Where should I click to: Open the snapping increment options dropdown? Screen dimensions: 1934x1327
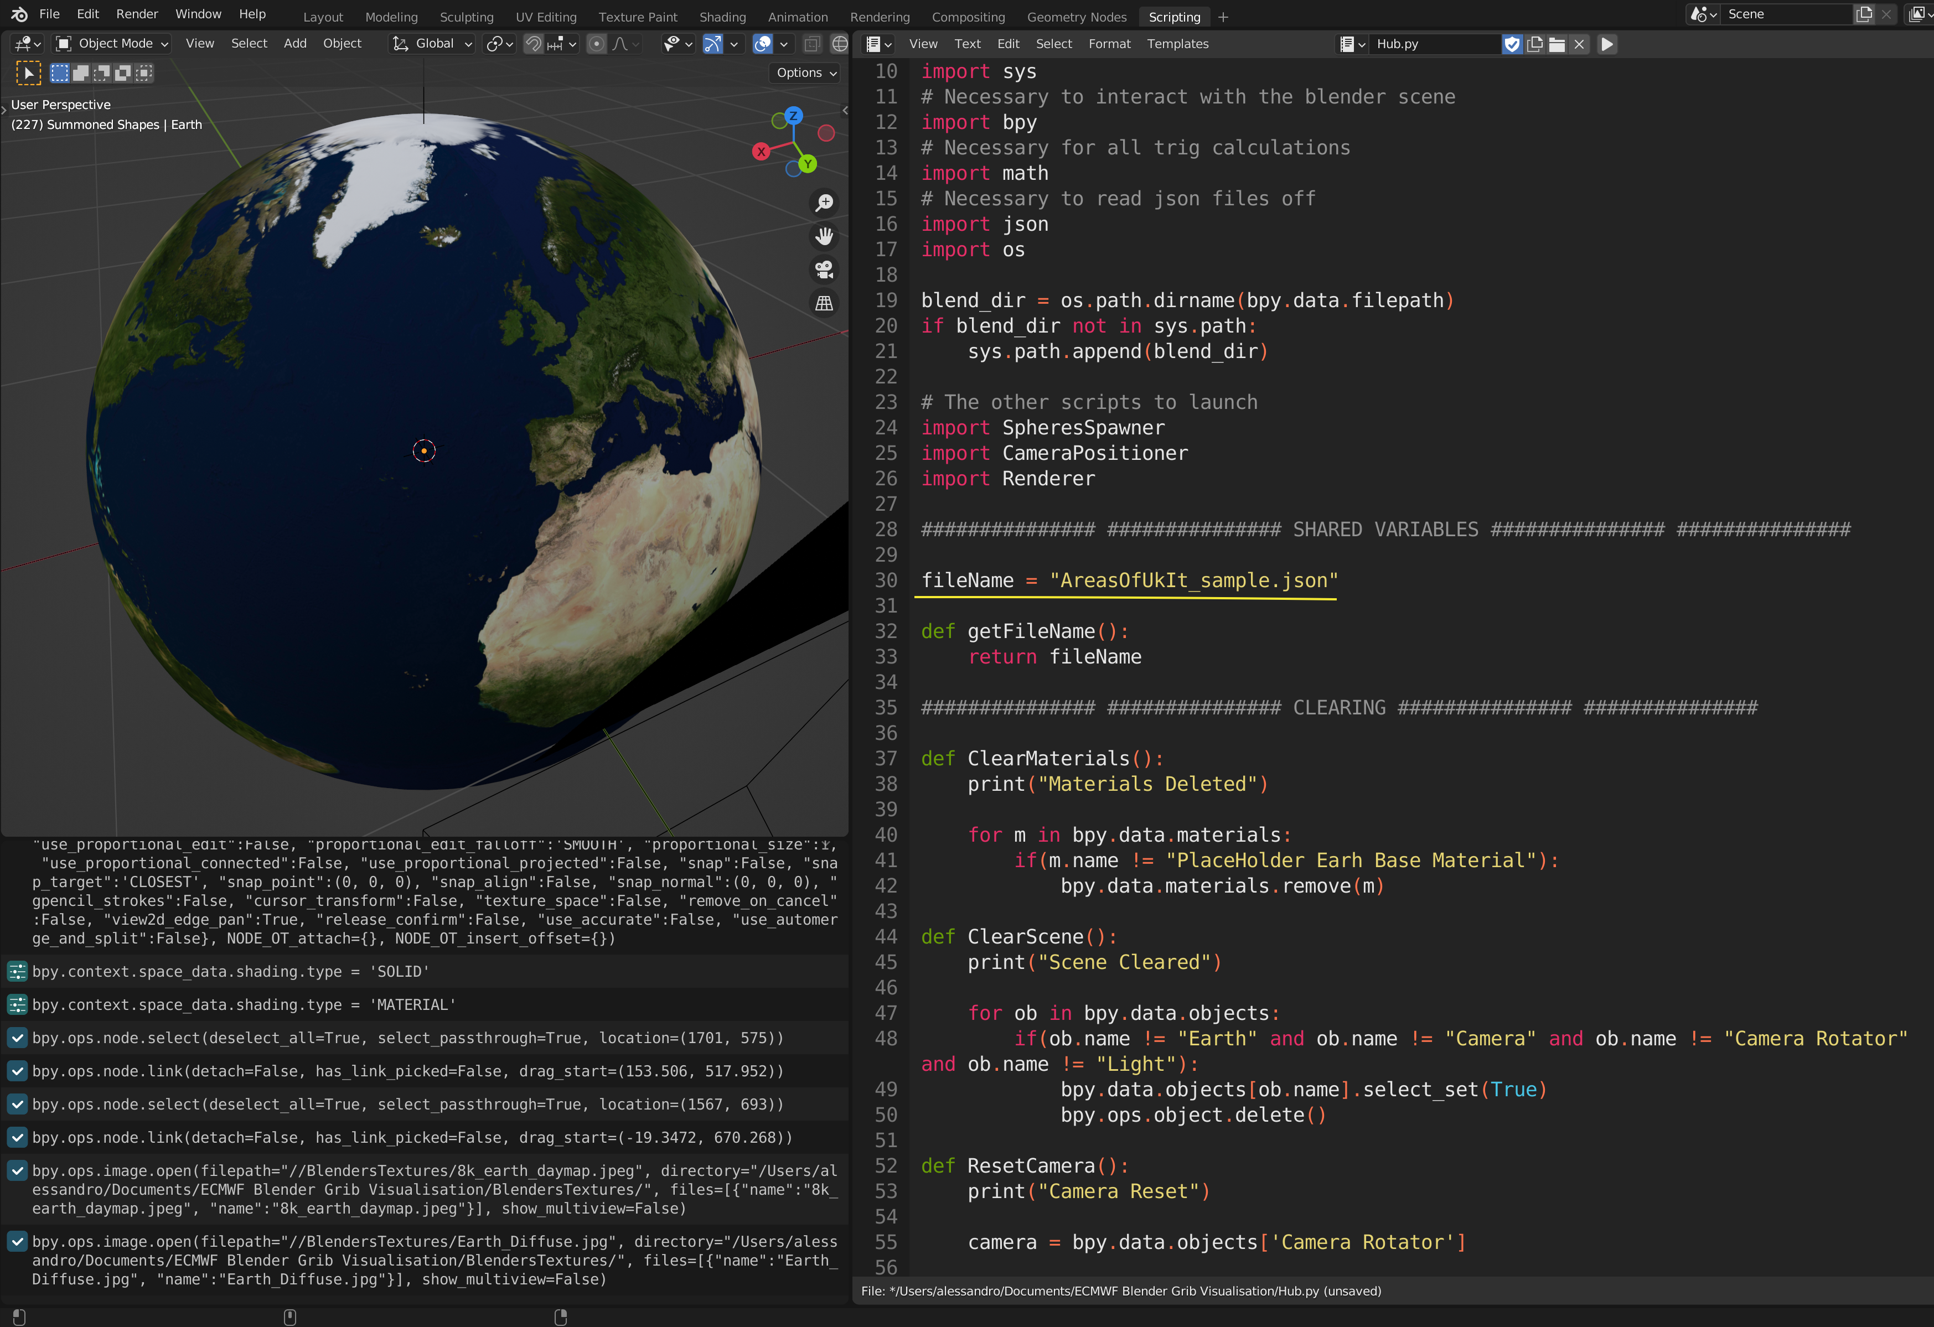coord(562,43)
